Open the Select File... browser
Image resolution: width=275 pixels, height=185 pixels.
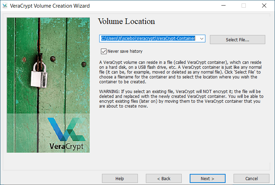237,40
